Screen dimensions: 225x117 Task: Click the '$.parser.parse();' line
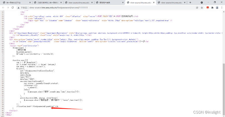coord(24,52)
